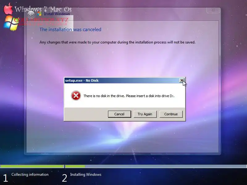Image resolution: width=247 pixels, height=185 pixels.
Task: Go back using the Install Windows back arrow
Action: [31, 14]
